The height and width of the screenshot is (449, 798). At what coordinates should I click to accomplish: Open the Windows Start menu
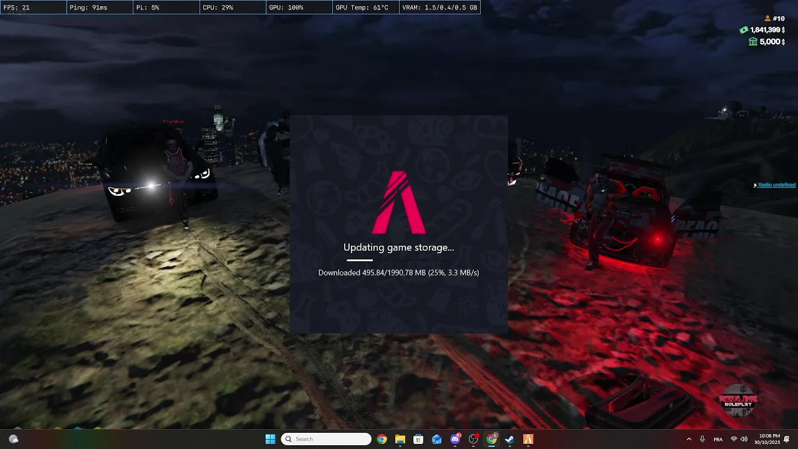click(x=270, y=439)
